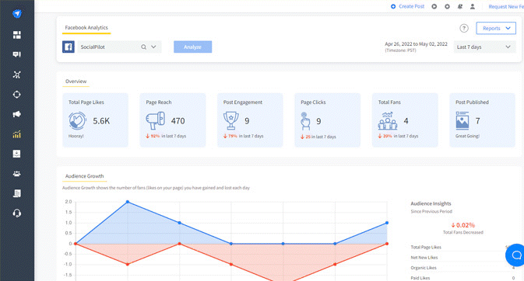Screen dimensions: 524x281
Task: Select the Overview section tab
Action: pos(76,82)
